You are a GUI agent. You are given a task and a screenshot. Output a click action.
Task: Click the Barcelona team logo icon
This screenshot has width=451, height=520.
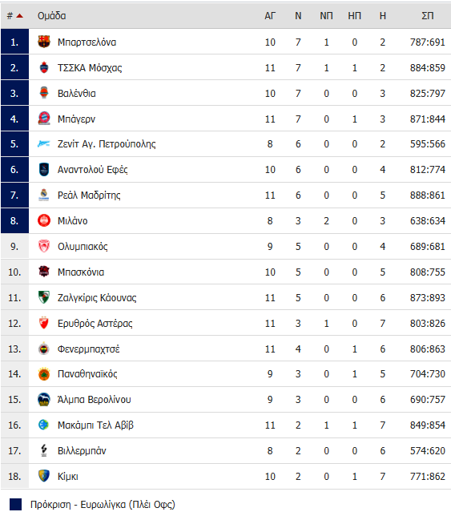tap(44, 42)
